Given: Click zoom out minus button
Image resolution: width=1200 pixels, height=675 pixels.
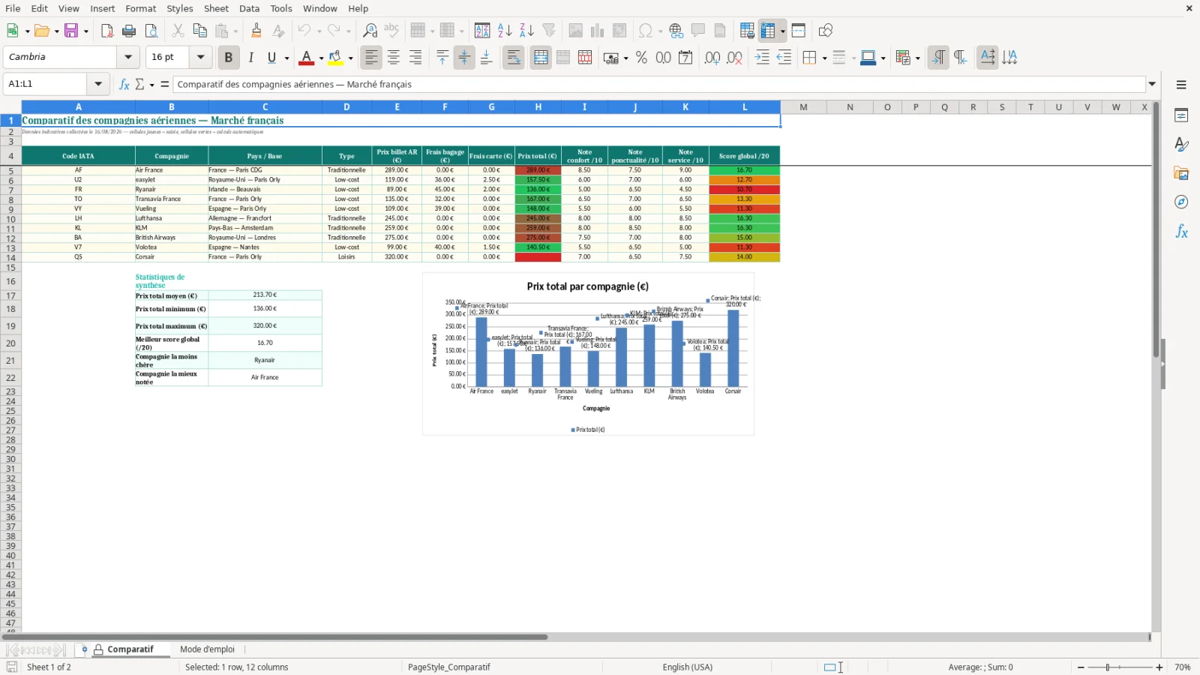Looking at the screenshot, I should [1081, 667].
